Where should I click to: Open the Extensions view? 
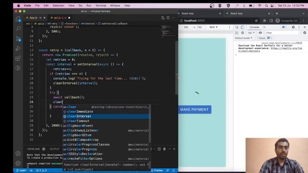tap(18, 58)
